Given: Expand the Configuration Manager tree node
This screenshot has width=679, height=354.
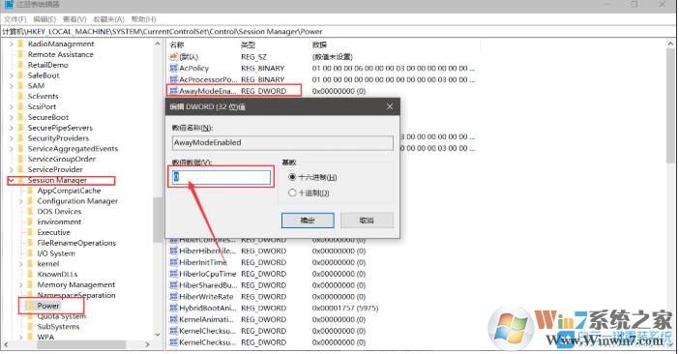Looking at the screenshot, I should 20,201.
